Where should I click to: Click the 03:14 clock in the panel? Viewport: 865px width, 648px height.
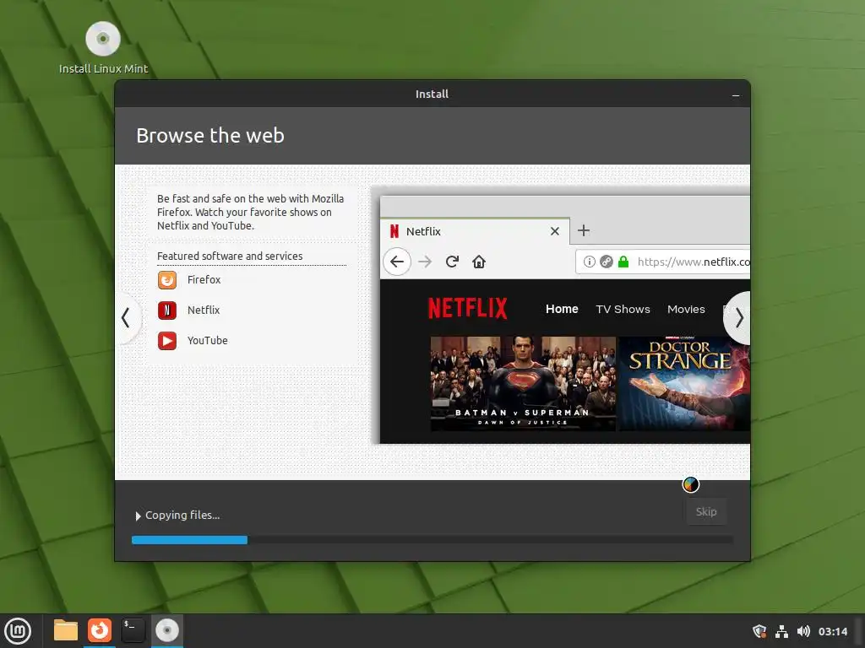(x=832, y=631)
